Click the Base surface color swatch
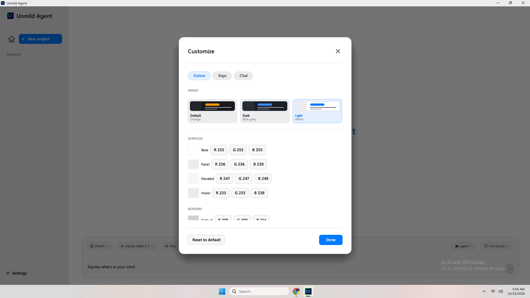The image size is (530, 298). [x=193, y=150]
